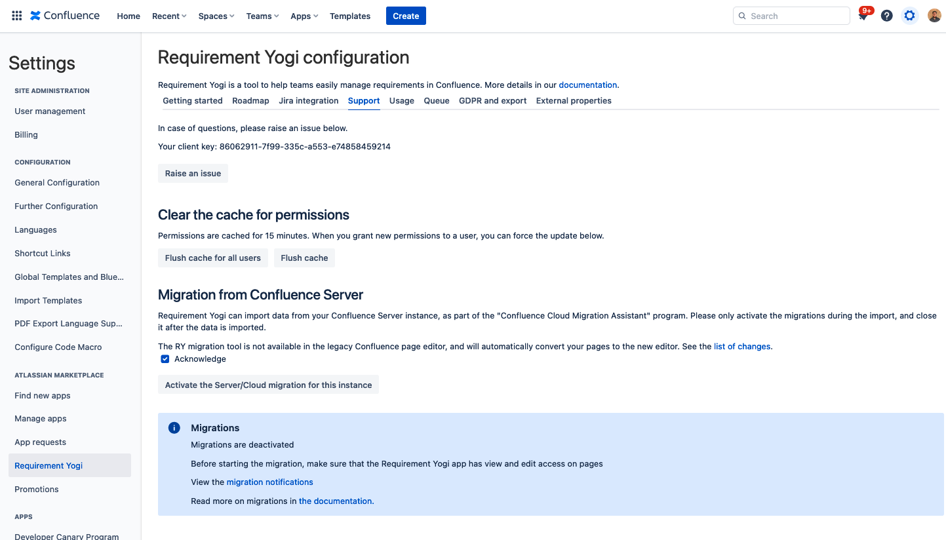The image size is (946, 540).
Task: Go to Home in top navigation
Action: 128,16
